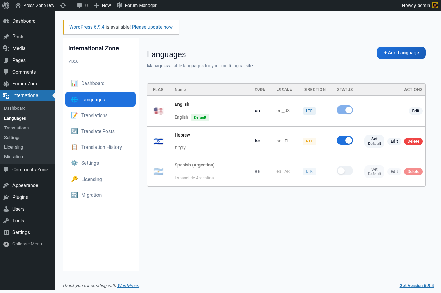Click the en_US locale text
441x293 pixels.
[x=283, y=111]
